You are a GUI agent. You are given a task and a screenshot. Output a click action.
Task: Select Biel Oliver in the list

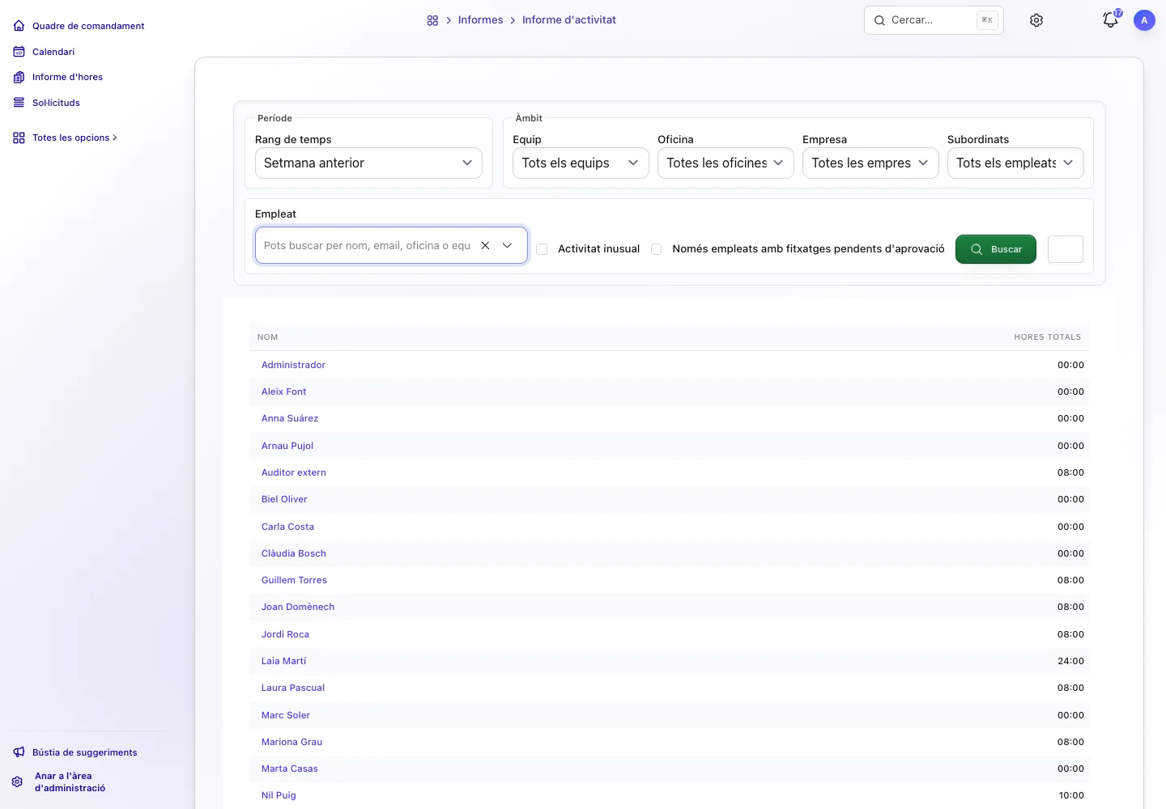284,499
